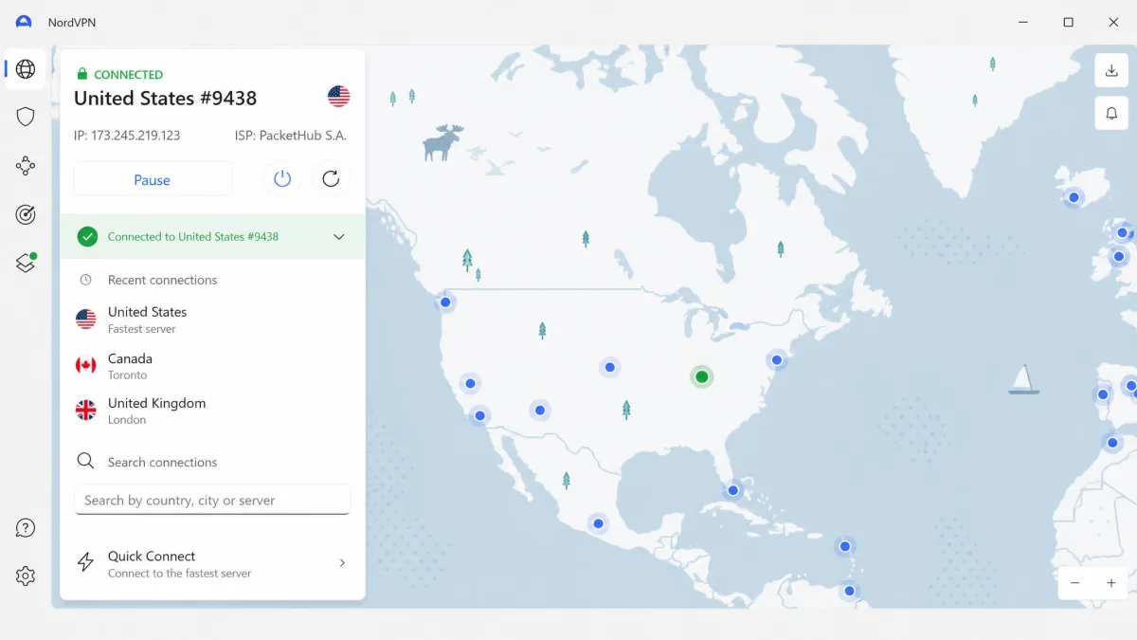Select the Iceland server dot on the map

click(x=1074, y=197)
